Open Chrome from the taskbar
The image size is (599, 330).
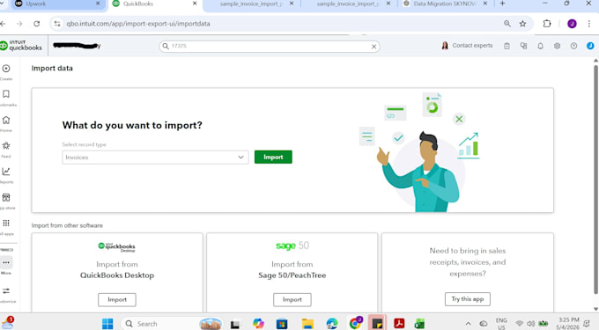pyautogui.click(x=356, y=323)
